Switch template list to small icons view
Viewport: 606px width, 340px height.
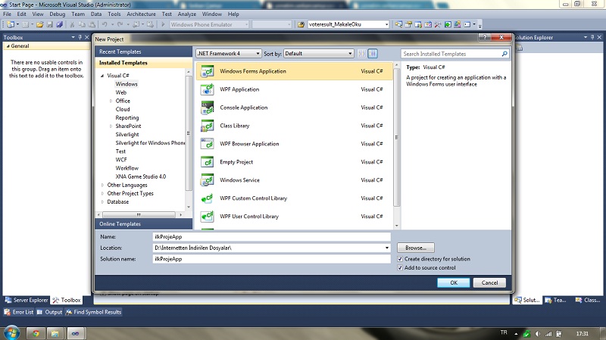[362, 54]
